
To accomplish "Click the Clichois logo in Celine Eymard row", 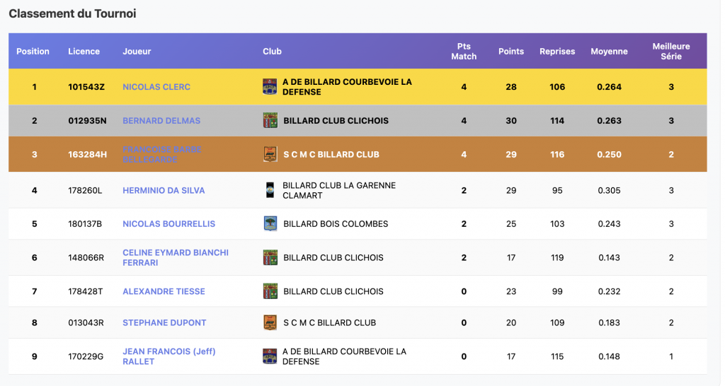I will point(270,257).
